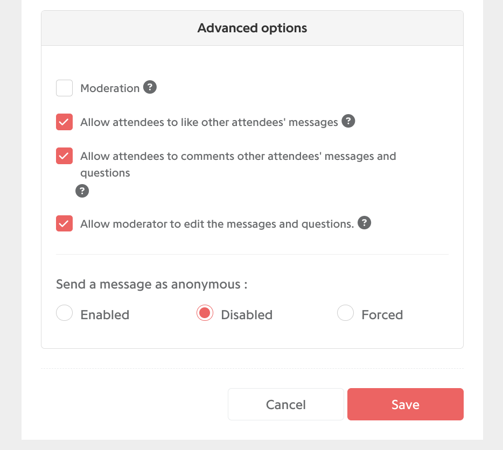Click the 'Forced' label text

(382, 315)
